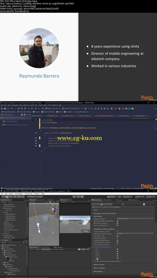Image resolution: width=157 pixels, height=278 pixels.
Task: Collapse the PlayerActor node in Hierarchy
Action: pos(3,208)
